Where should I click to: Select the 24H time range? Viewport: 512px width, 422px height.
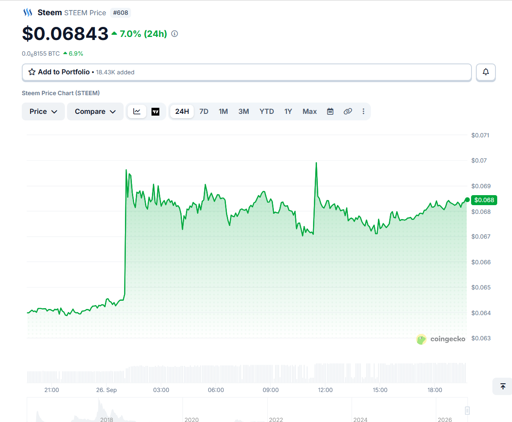point(182,111)
